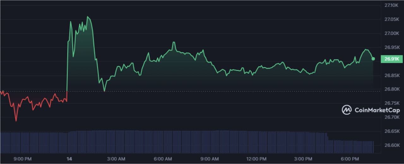Select the 9:00 AM time label
Viewport: 404px width, 164px height.
pyautogui.click(x=210, y=159)
